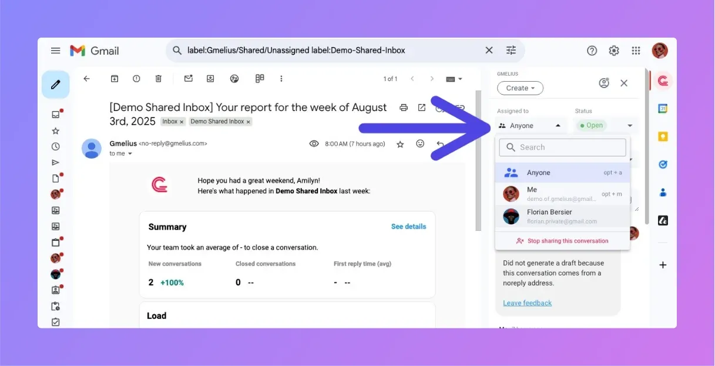Go back to the conversation list
Screen dimensions: 715x366
pos(87,79)
